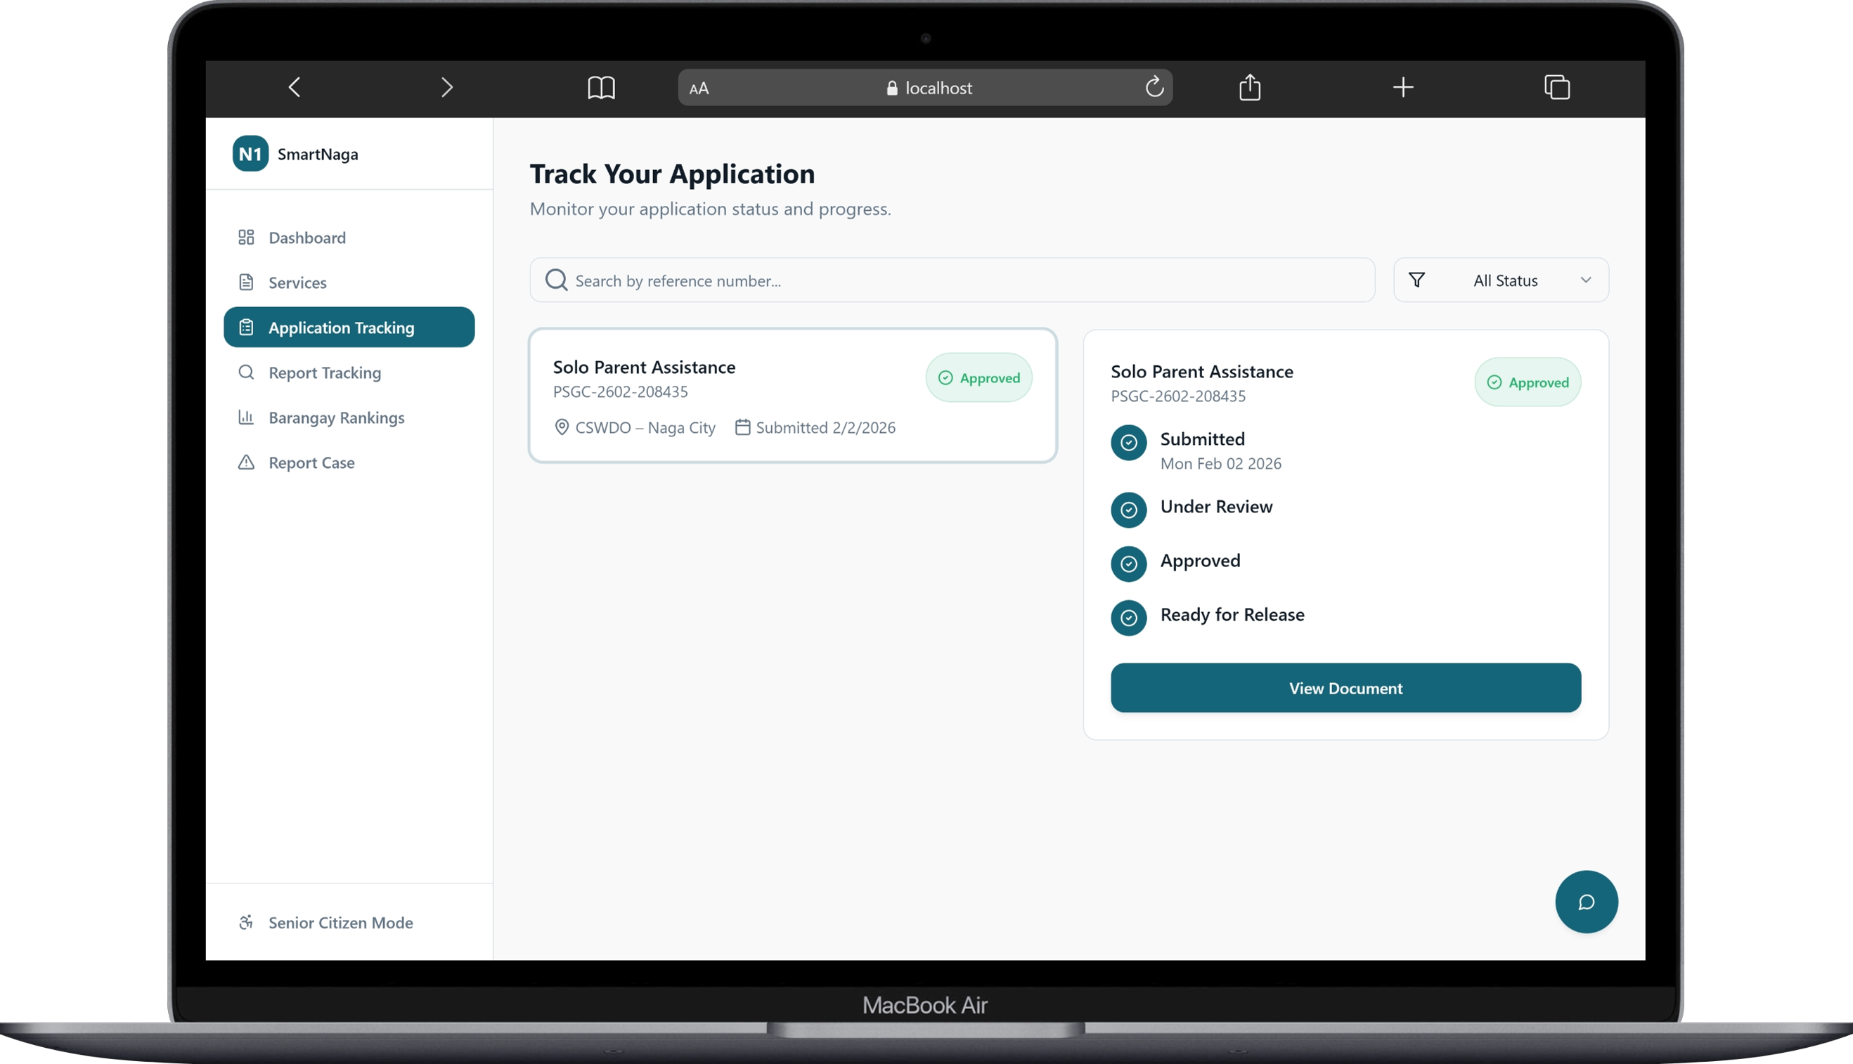
Task: Select the Solo Parent Assistance application card
Action: point(792,396)
